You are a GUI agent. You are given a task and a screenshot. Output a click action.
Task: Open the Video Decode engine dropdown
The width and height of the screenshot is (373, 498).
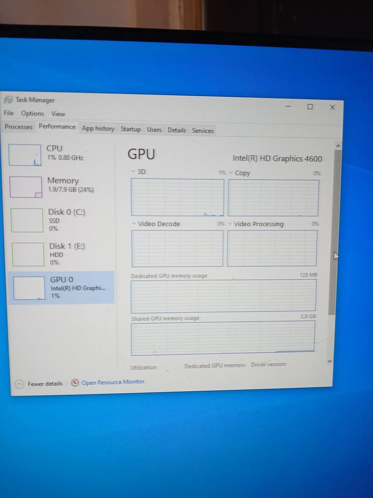click(134, 224)
